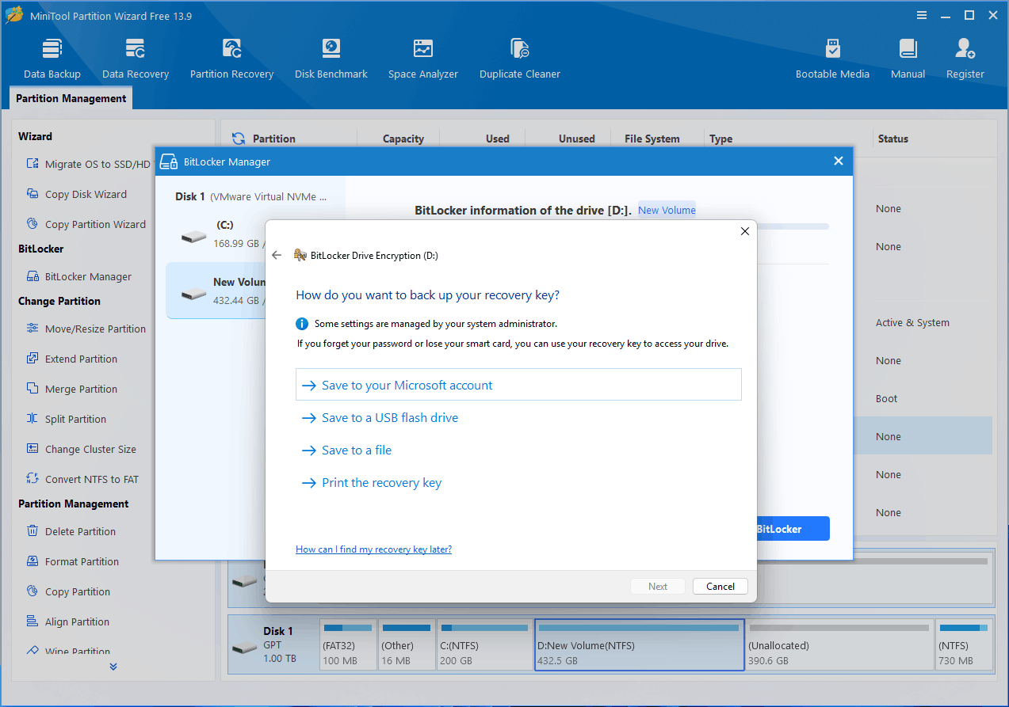This screenshot has height=707, width=1009.
Task: Sort by Capacity column header
Action: [403, 139]
